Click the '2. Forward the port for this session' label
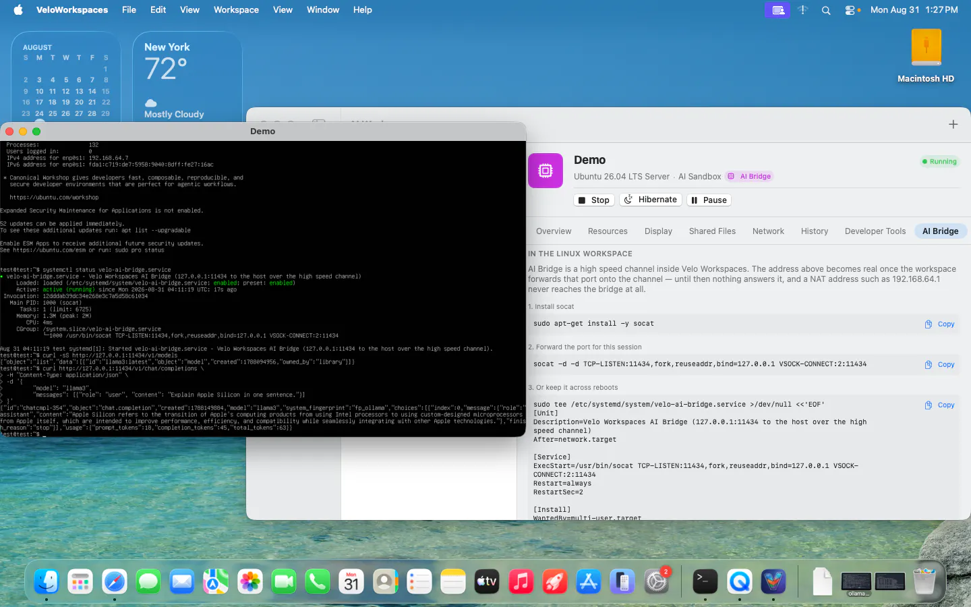 [585, 347]
